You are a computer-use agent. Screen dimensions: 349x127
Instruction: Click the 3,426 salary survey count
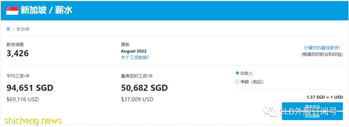pos(17,53)
